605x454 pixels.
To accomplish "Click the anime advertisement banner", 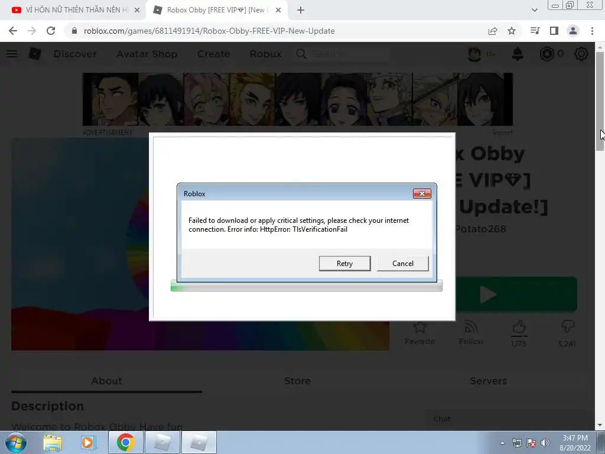I will click(298, 99).
